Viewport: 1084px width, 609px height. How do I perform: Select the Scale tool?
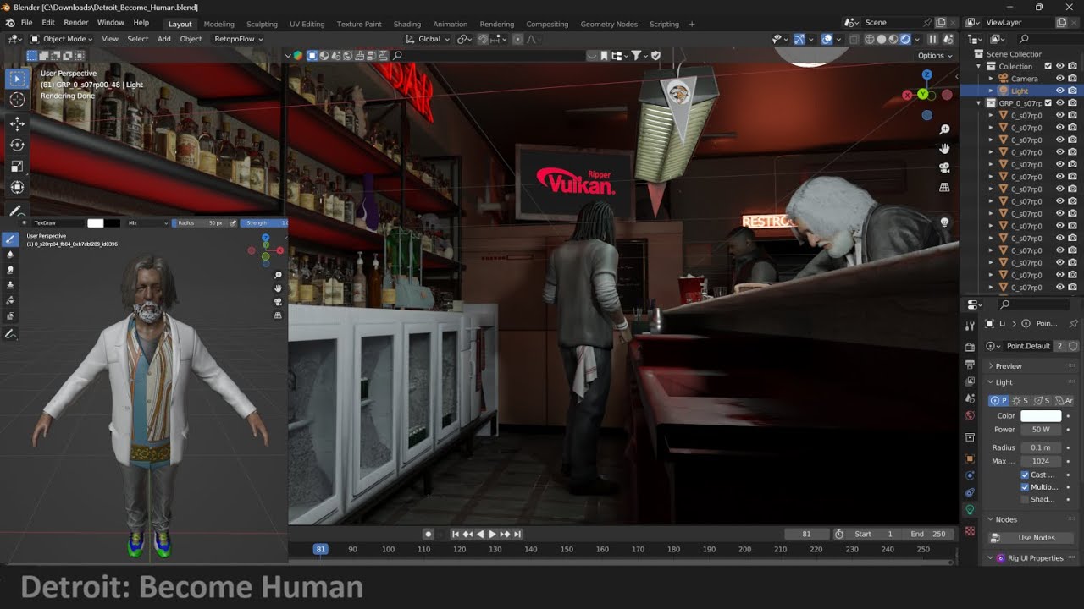tap(17, 166)
